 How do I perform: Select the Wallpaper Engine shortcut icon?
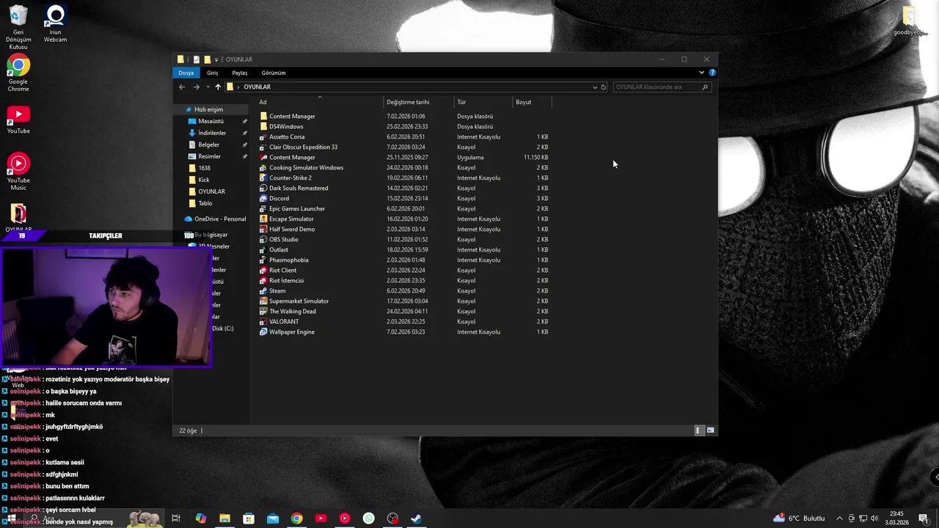263,332
